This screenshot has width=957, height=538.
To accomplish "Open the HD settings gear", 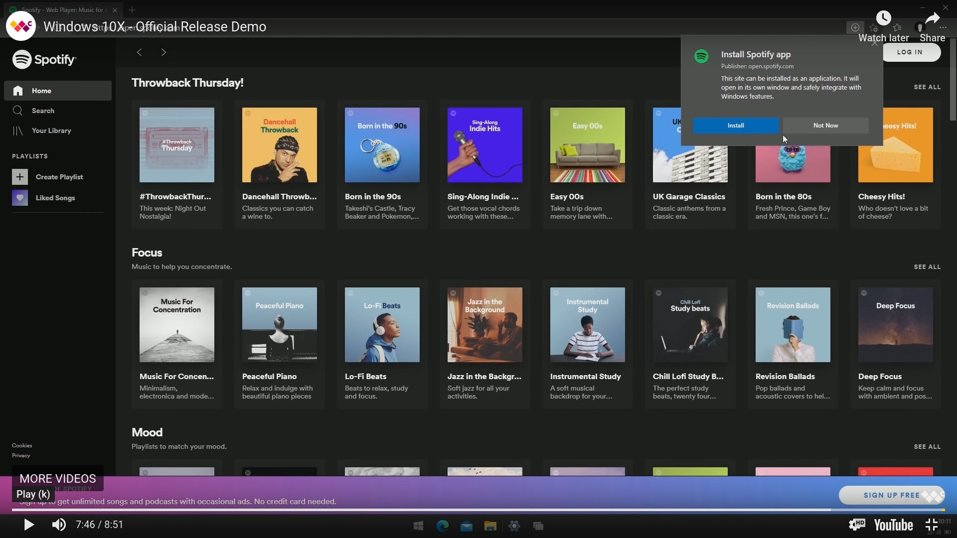I will pyautogui.click(x=857, y=524).
